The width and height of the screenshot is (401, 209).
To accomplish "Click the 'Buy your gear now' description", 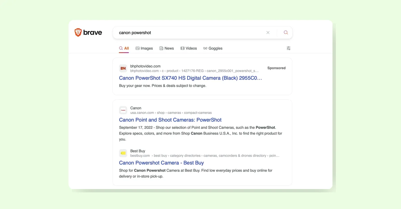I will pos(163,86).
